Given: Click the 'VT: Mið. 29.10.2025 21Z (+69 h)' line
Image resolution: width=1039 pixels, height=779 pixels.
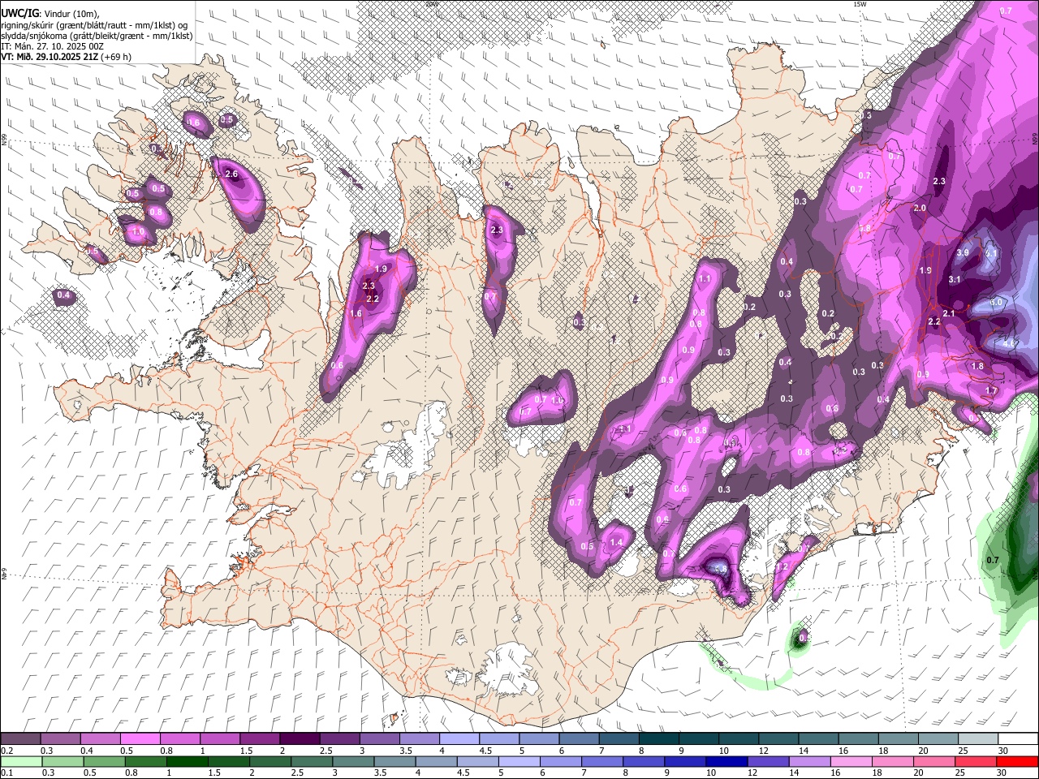Looking at the screenshot, I should coord(67,57).
